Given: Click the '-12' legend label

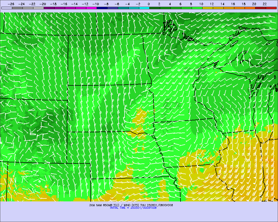Looking at the screenshot, I should pyautogui.click(x=85, y=4).
